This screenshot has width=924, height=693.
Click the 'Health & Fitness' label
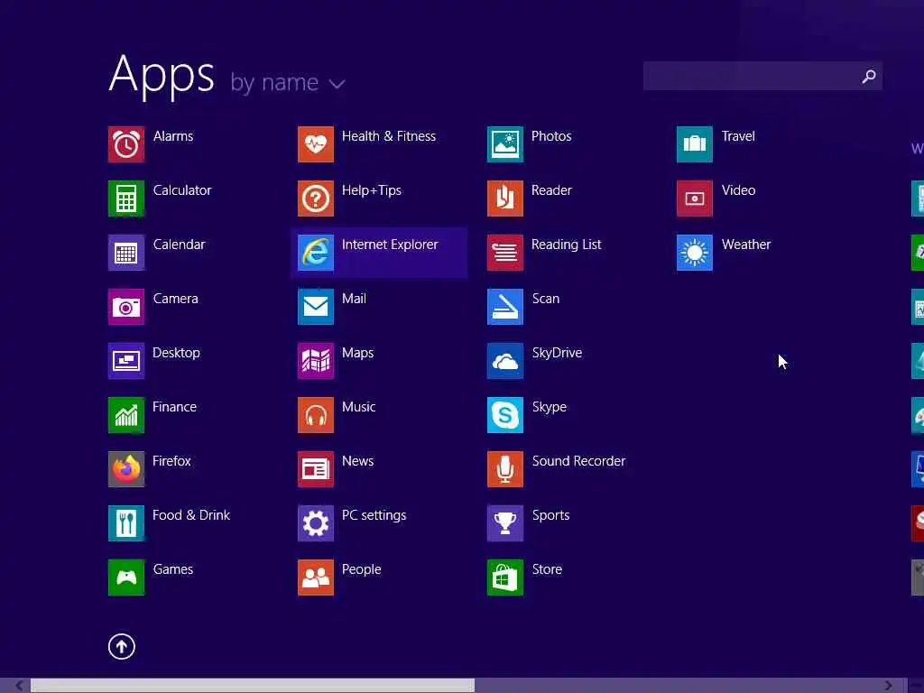coord(388,136)
